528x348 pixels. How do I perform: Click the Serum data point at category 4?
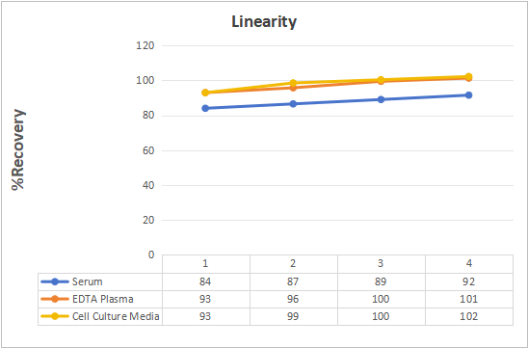(468, 95)
